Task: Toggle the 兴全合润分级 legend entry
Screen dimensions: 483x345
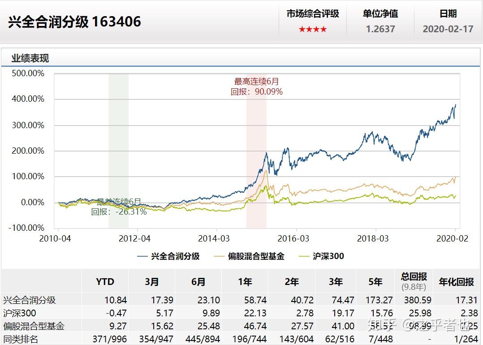Action: click(168, 256)
